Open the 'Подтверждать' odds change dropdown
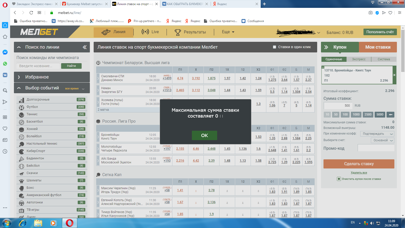Screen dimensions: 405x228 377,134
